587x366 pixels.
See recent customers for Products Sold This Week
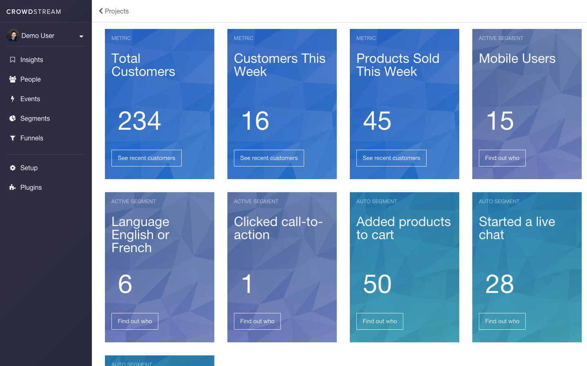(391, 158)
